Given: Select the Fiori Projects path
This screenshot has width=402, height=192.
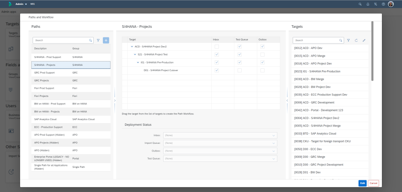Looking at the screenshot, I should click(71, 96).
